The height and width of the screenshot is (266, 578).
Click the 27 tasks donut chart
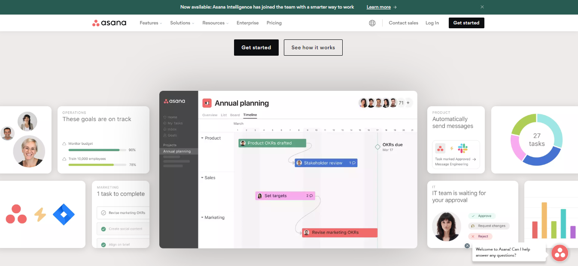point(537,140)
